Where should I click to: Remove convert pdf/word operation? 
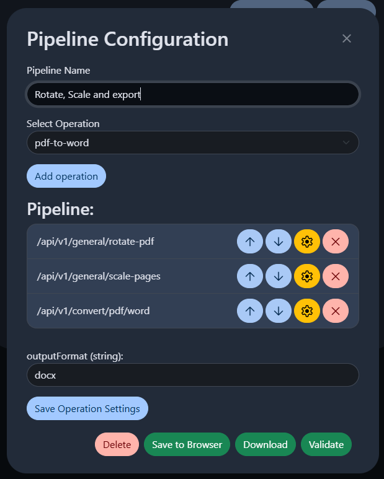coord(336,311)
